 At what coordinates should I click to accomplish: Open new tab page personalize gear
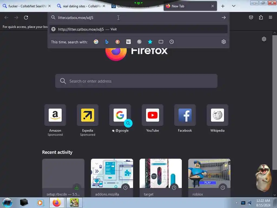click(x=264, y=39)
